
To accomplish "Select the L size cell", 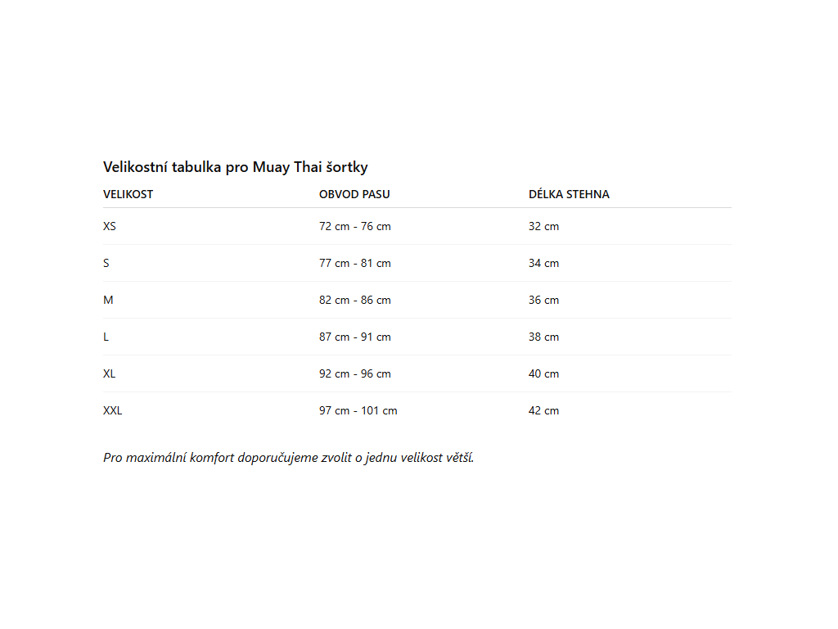I will 106,337.
